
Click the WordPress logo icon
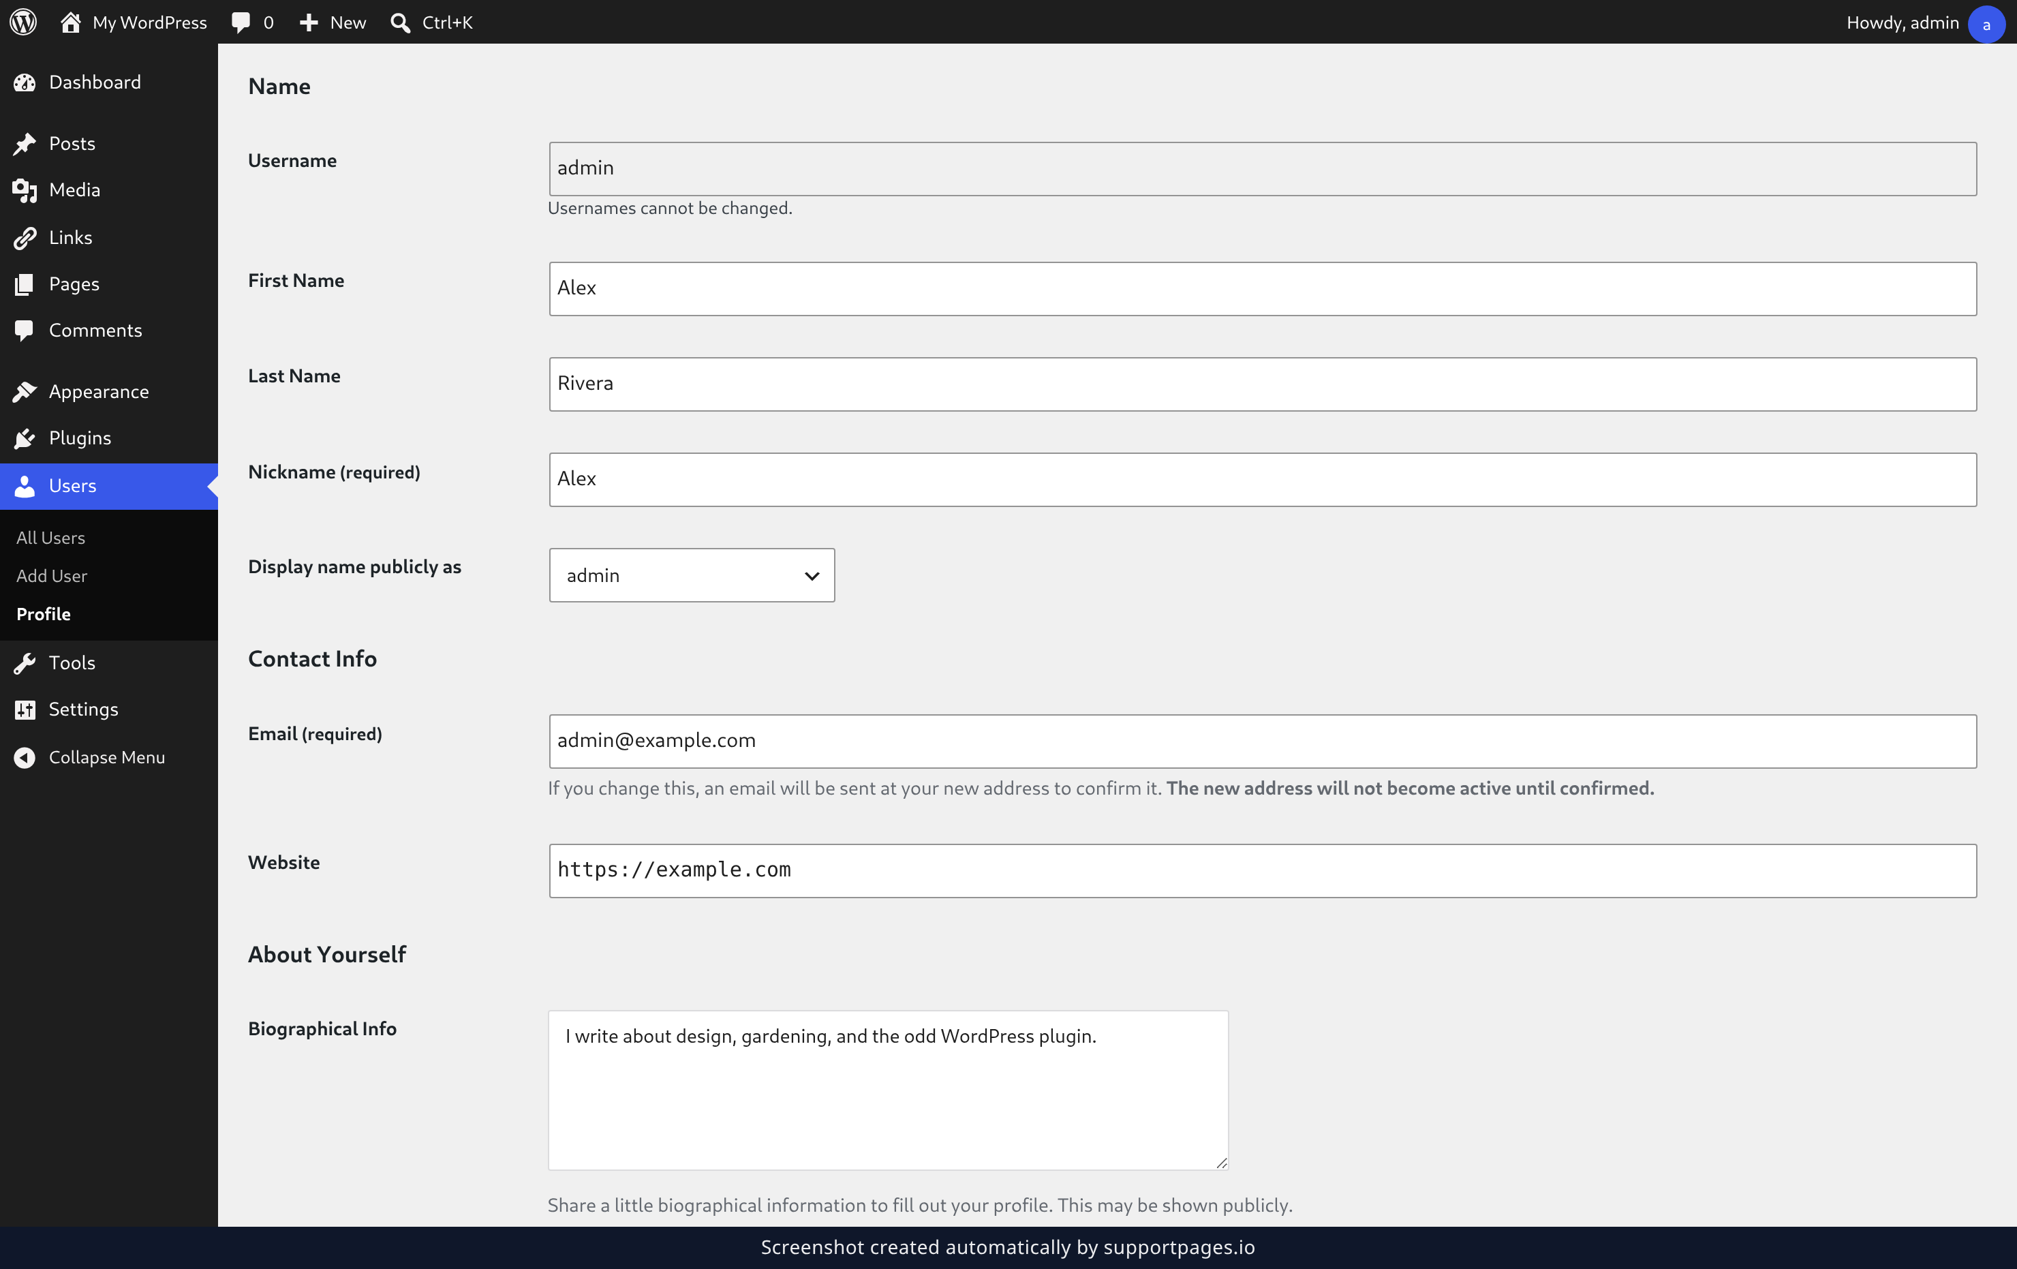pyautogui.click(x=22, y=22)
